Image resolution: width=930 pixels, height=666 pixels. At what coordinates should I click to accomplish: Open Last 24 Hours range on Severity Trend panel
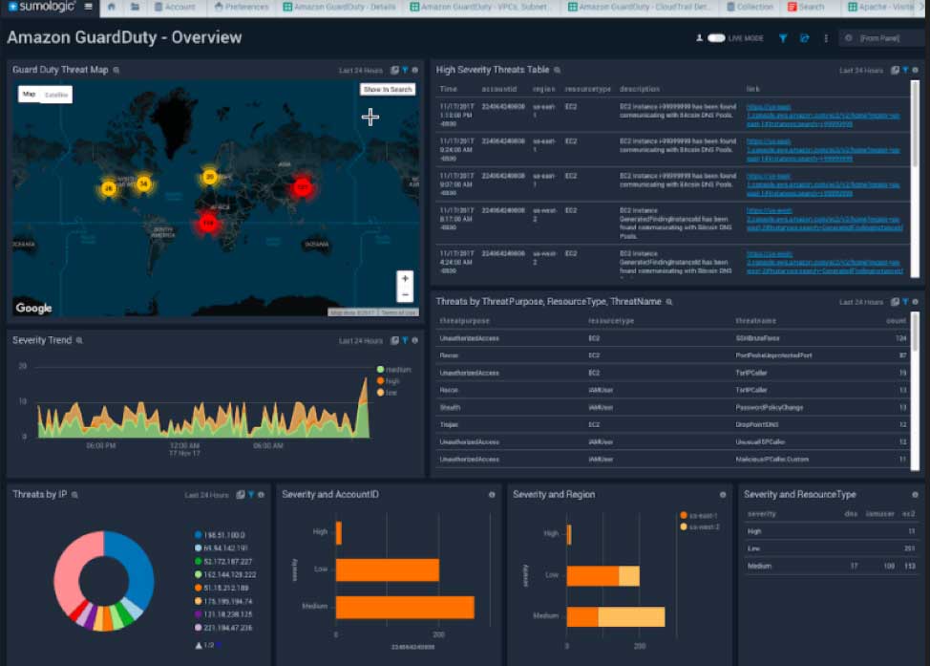361,341
